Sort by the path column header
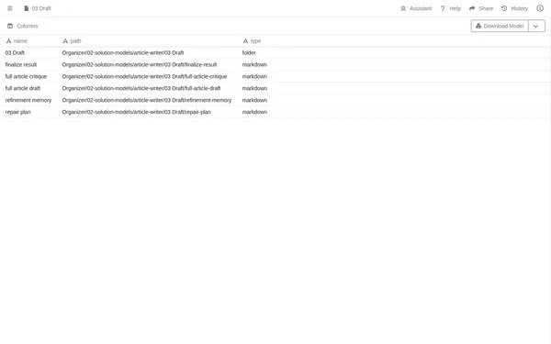 [x=72, y=41]
